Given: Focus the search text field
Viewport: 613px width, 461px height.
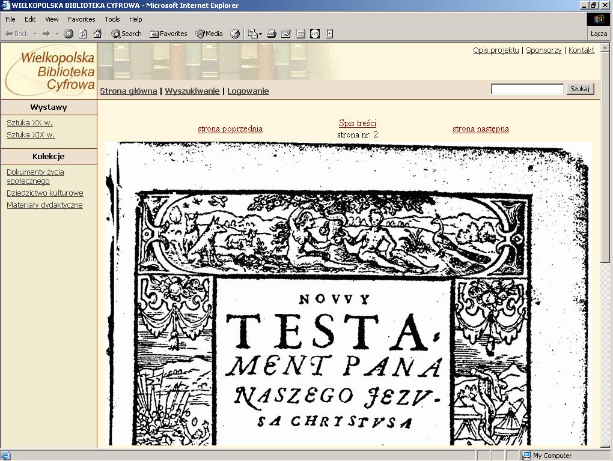Looking at the screenshot, I should pos(527,89).
